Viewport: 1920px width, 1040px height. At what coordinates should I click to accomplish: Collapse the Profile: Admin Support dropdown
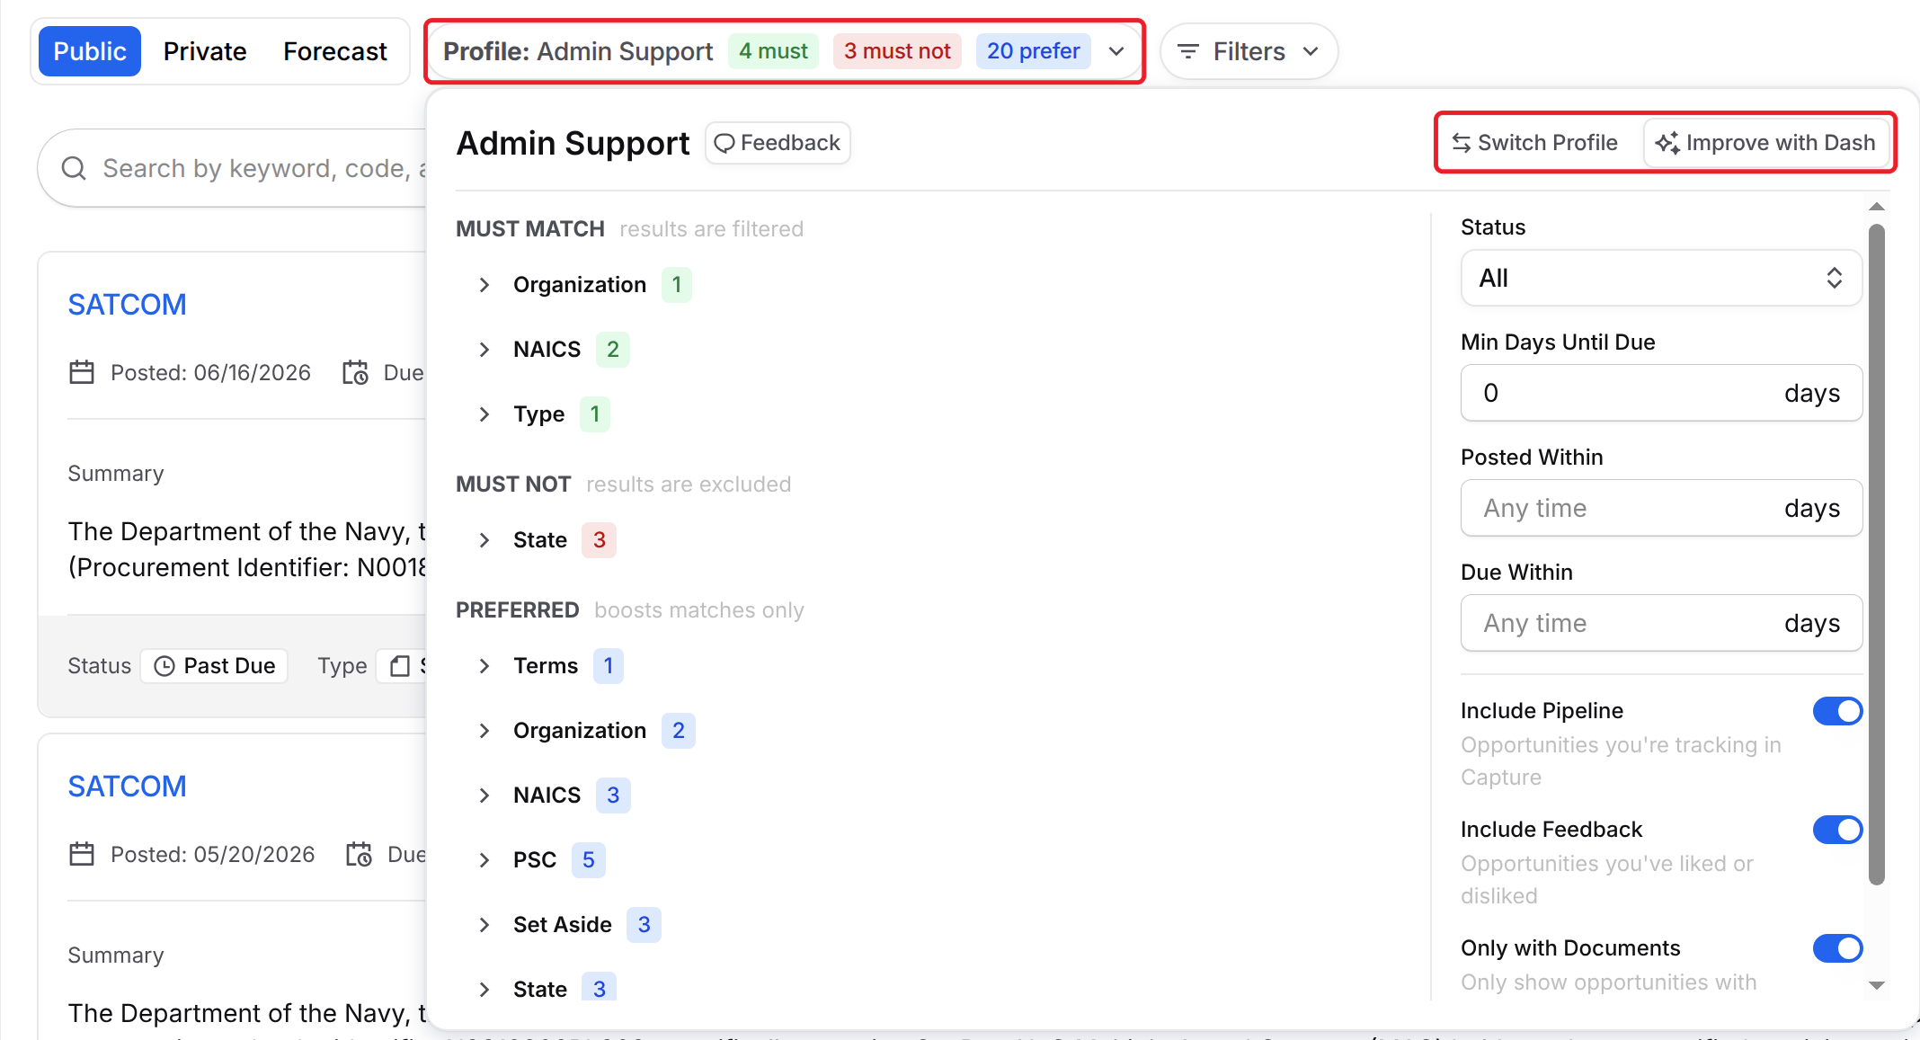[x=784, y=51]
